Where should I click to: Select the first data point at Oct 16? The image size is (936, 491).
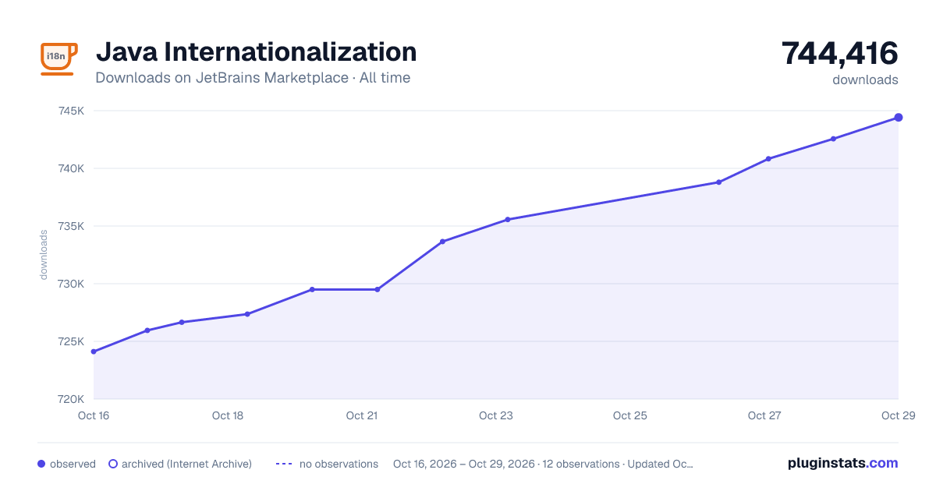94,351
